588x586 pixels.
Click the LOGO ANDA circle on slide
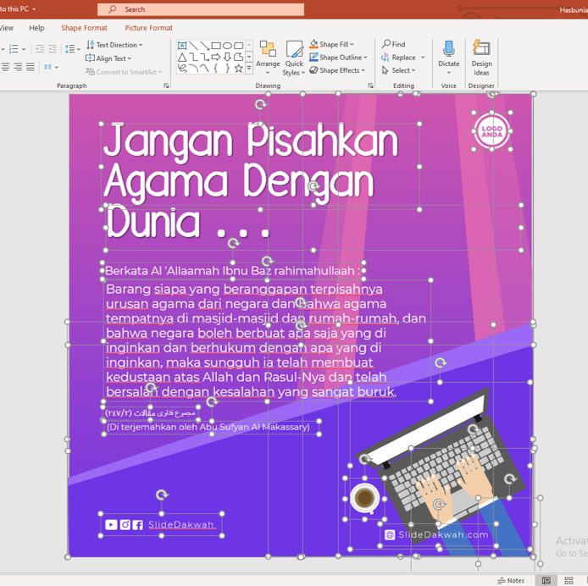click(x=491, y=130)
